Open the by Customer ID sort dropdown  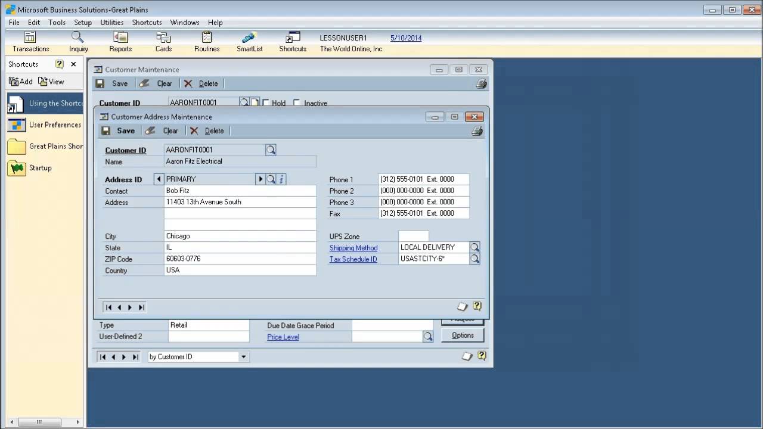click(x=243, y=357)
